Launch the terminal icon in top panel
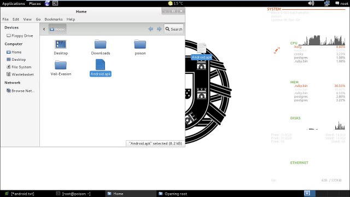Image resolution: width=350 pixels, height=197 pixels. pos(55,3)
